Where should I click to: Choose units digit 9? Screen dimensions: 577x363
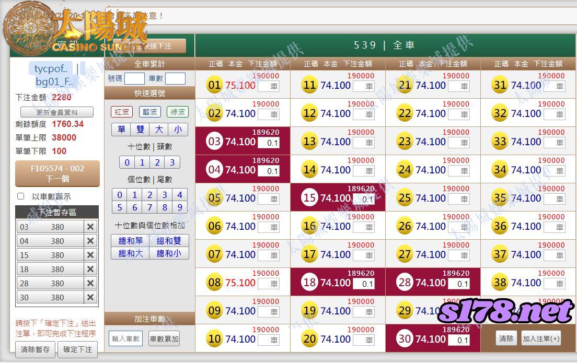click(x=180, y=207)
